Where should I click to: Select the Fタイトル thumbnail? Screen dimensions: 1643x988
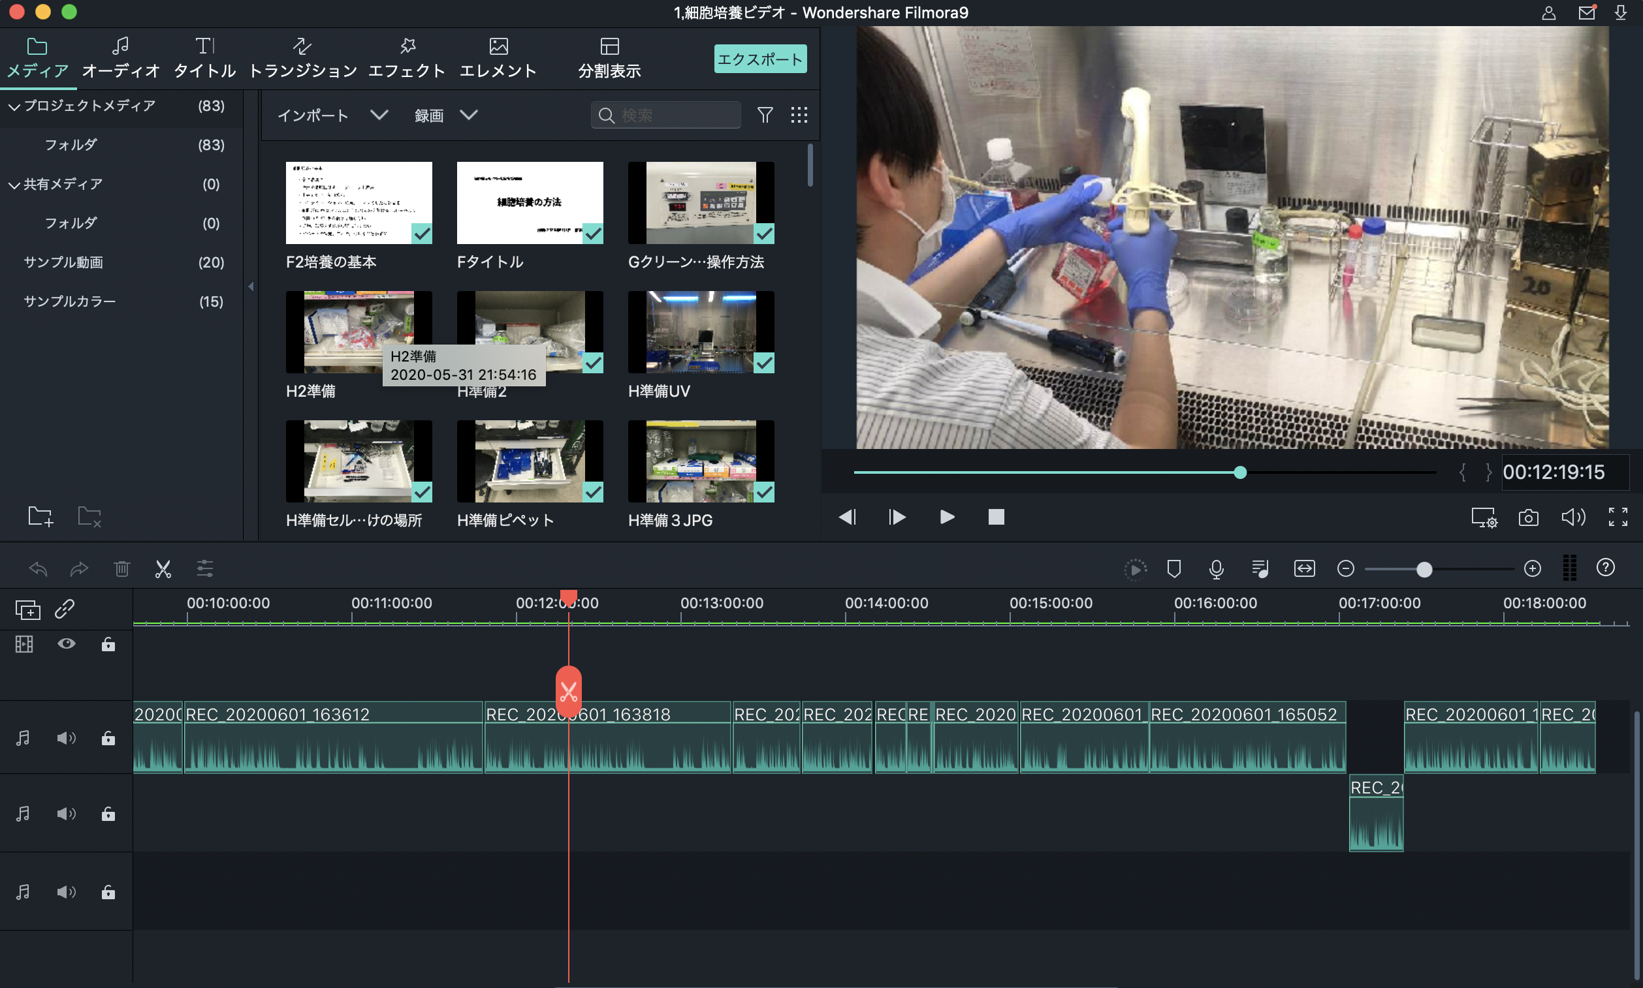530,202
